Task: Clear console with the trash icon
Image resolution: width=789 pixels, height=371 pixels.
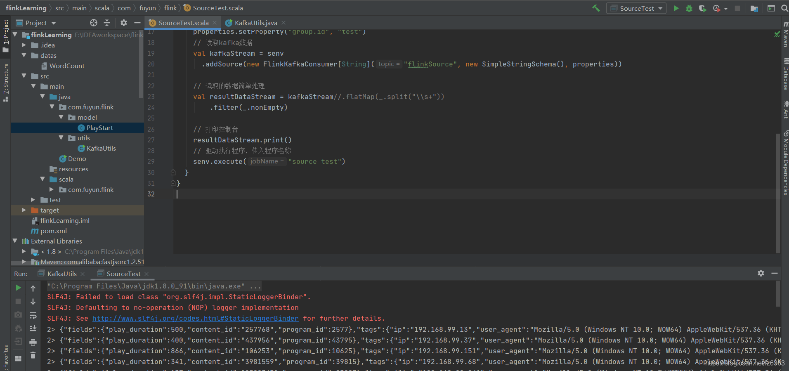Action: [x=33, y=355]
